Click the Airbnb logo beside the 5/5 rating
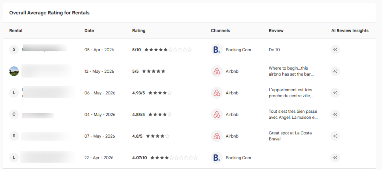The height and width of the screenshot is (170, 382). coord(217,71)
